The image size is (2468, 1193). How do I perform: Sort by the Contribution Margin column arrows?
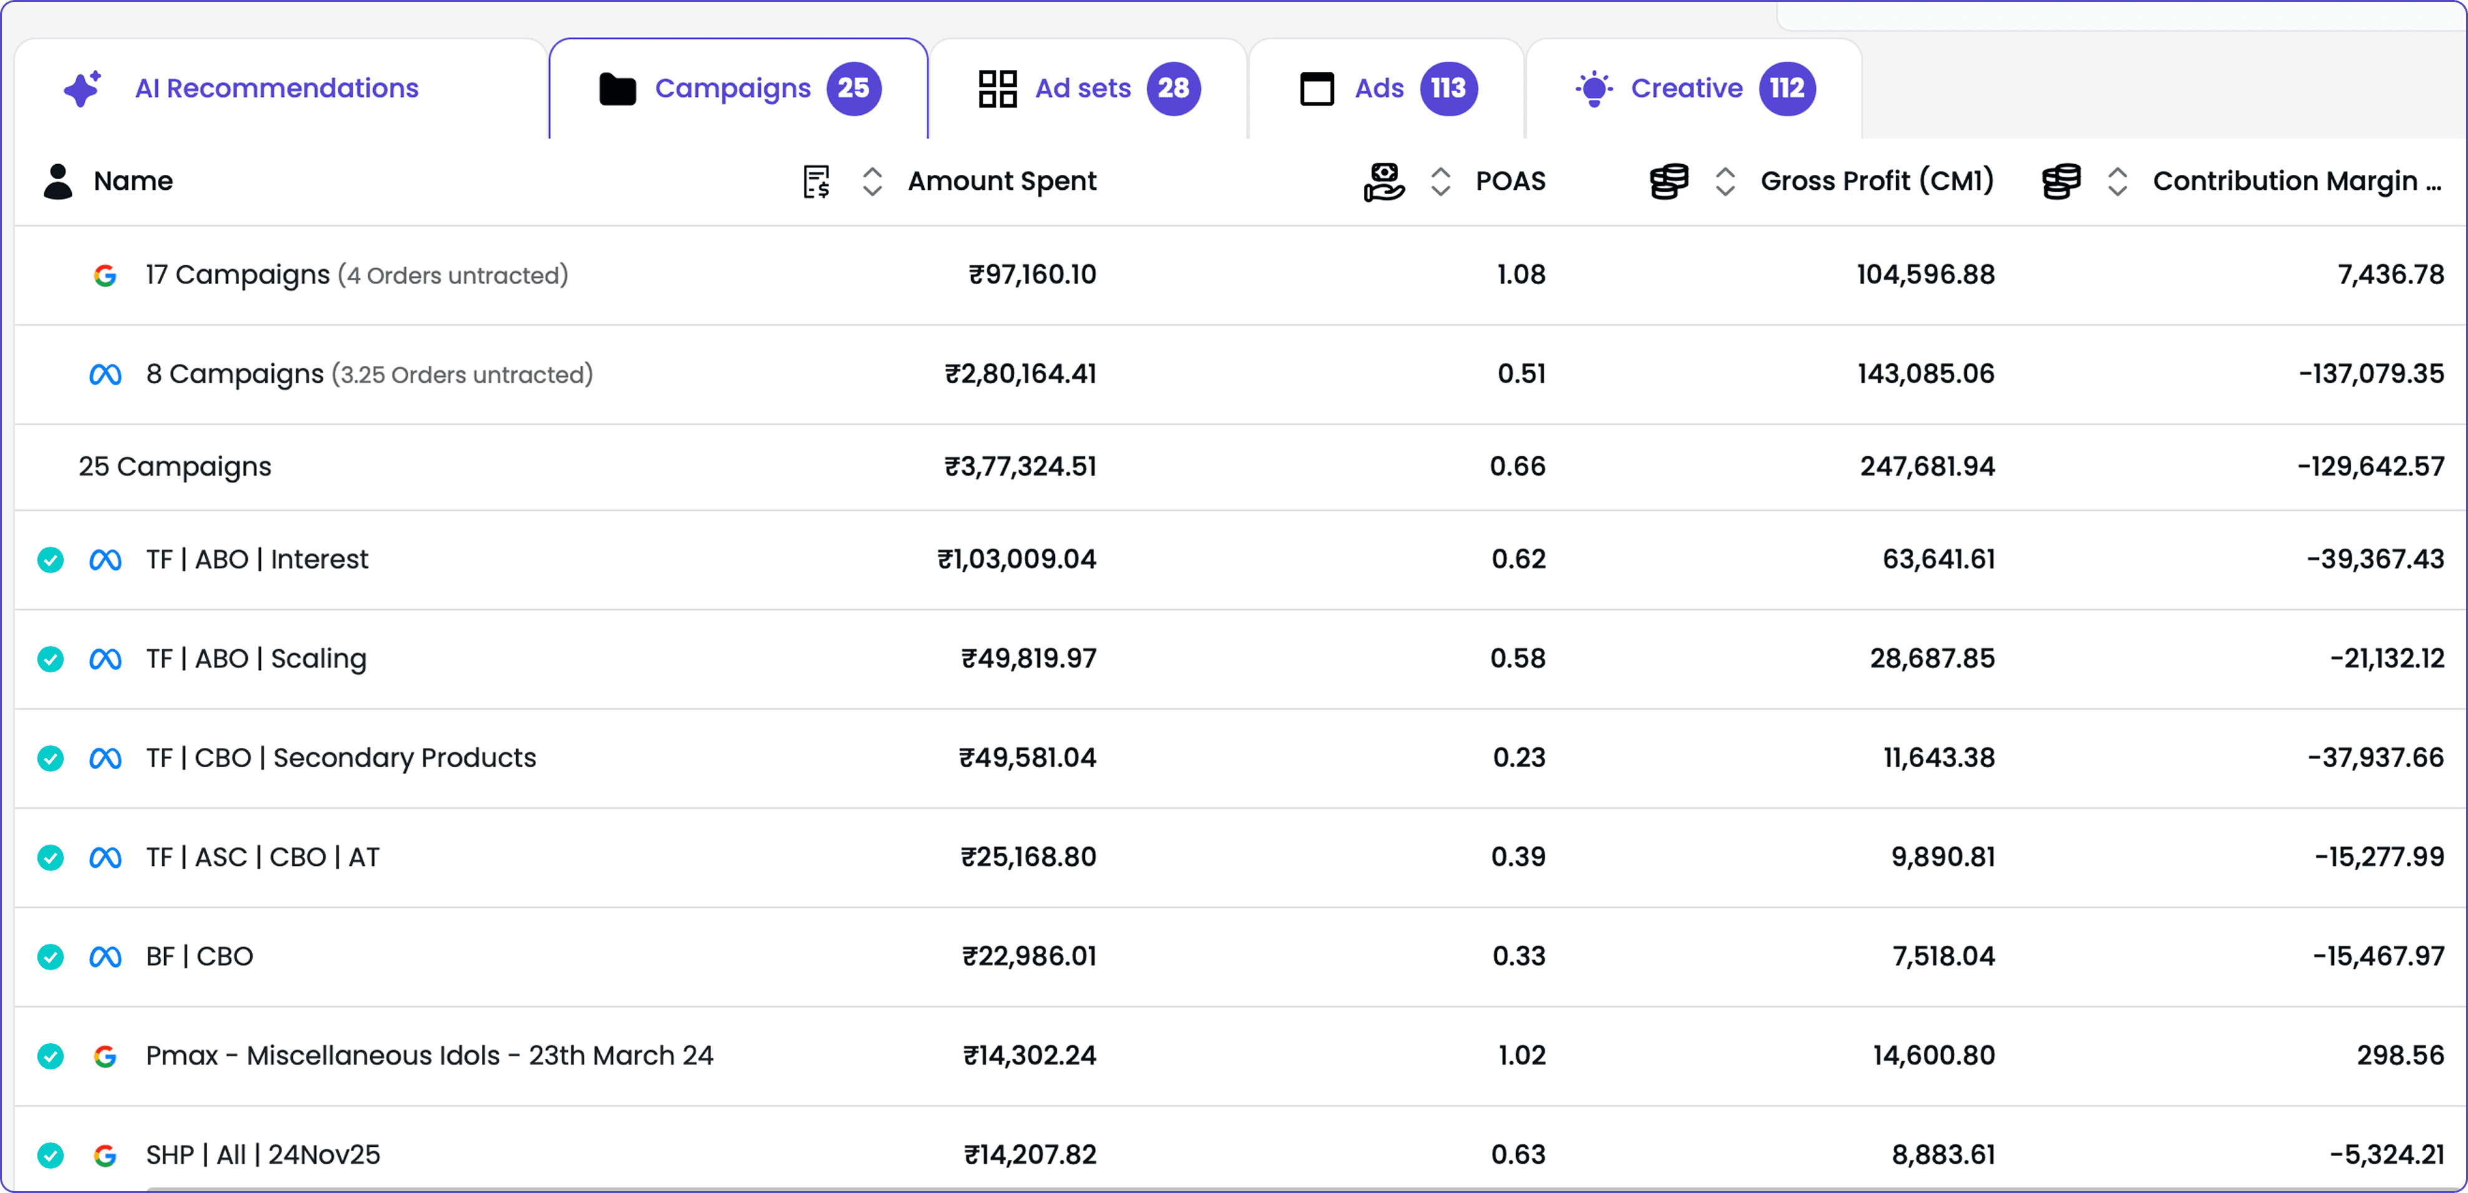pyautogui.click(x=2117, y=181)
